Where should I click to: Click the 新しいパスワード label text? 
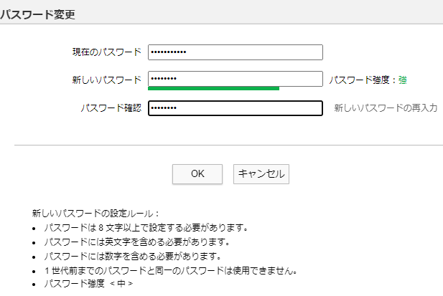pyautogui.click(x=107, y=80)
